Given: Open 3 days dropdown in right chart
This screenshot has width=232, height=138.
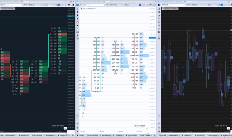Looking at the screenshot, I should (x=211, y=5).
